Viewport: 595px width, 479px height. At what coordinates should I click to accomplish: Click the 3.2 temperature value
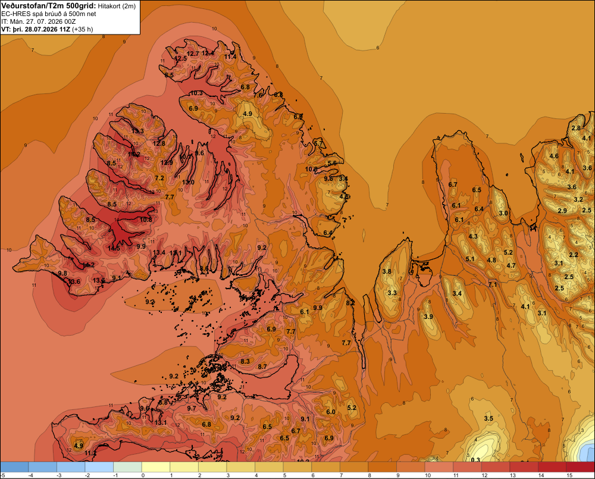click(578, 199)
